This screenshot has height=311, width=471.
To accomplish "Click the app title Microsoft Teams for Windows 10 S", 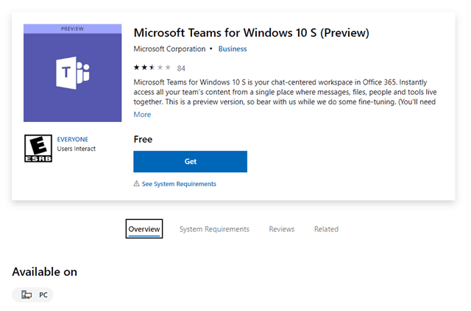I will point(252,33).
